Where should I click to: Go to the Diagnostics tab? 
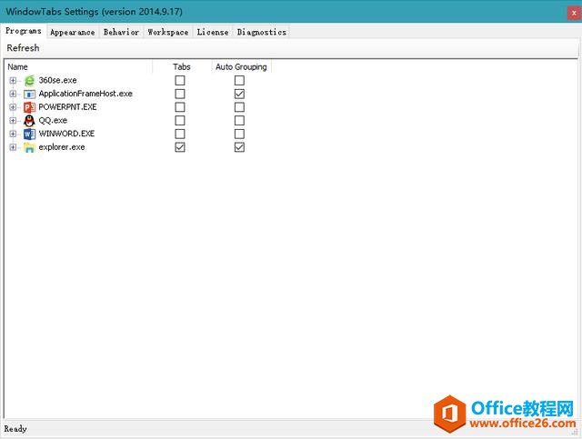tap(261, 32)
